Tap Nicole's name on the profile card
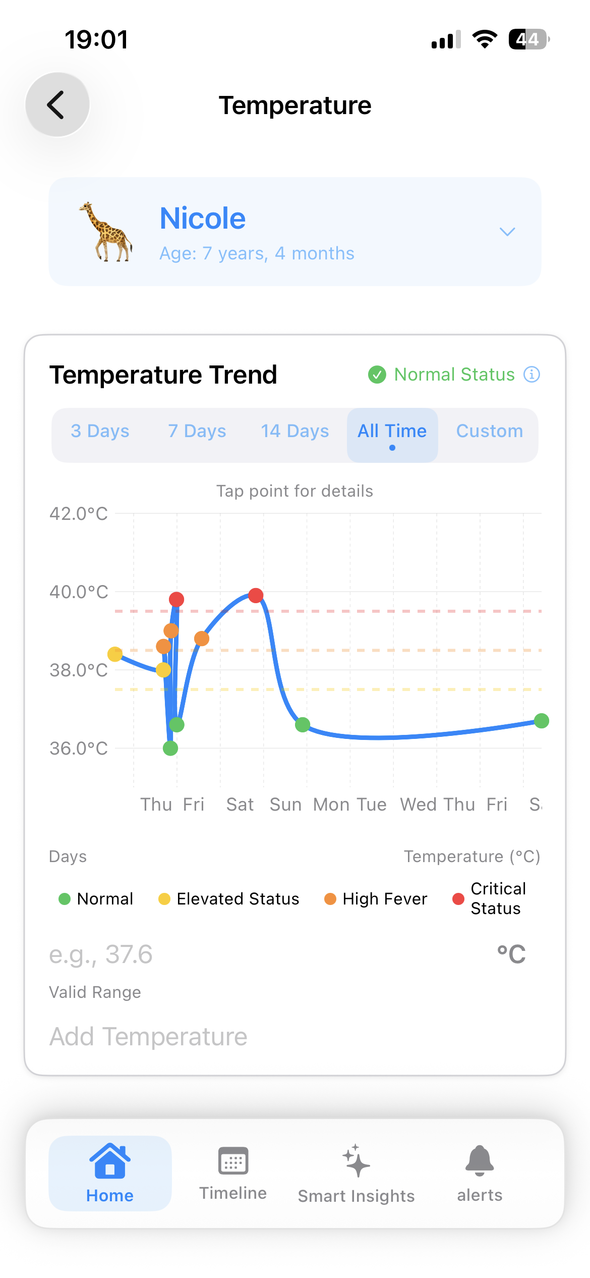Image resolution: width=590 pixels, height=1278 pixels. click(202, 218)
